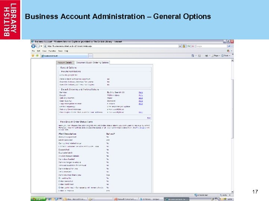Select Document Supply Ordering Options tab
Screen dimensions: 269x201
pos(92,63)
